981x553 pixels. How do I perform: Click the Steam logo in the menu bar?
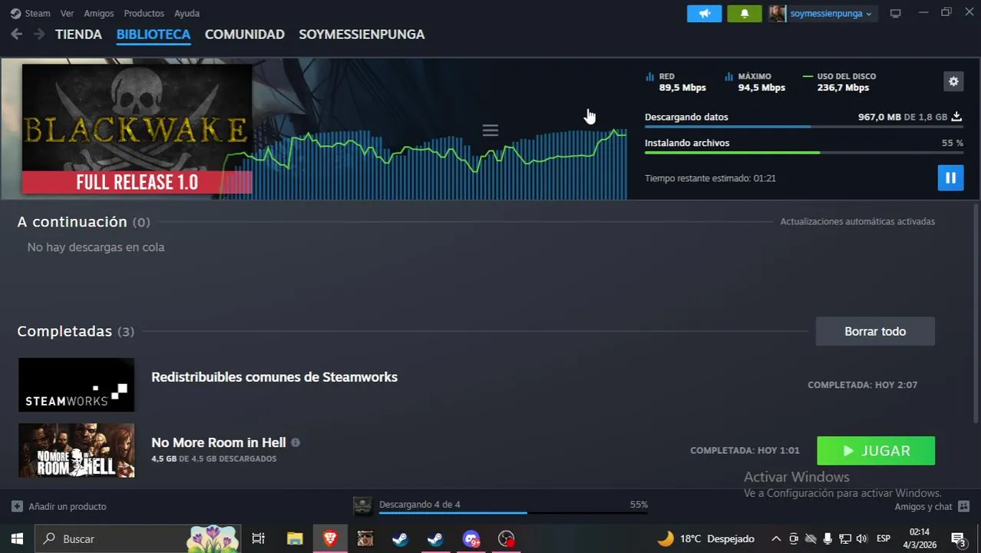[x=15, y=13]
